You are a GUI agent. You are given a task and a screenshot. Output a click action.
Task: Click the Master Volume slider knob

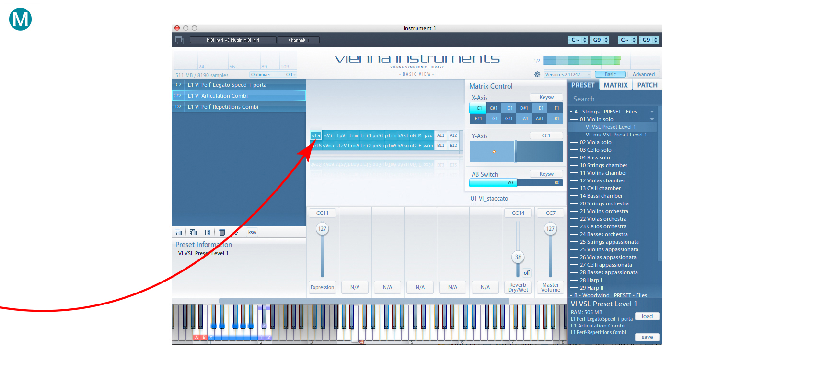550,229
